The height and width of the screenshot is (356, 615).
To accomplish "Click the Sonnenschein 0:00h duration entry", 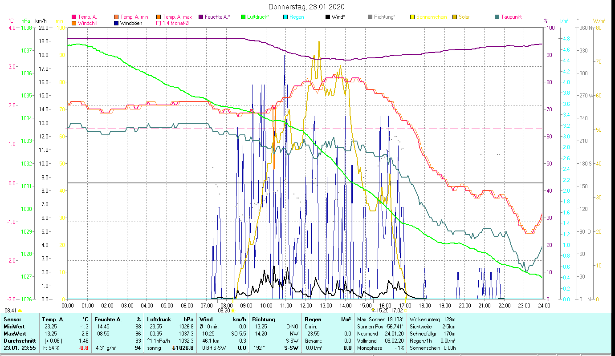I will coord(432,348).
